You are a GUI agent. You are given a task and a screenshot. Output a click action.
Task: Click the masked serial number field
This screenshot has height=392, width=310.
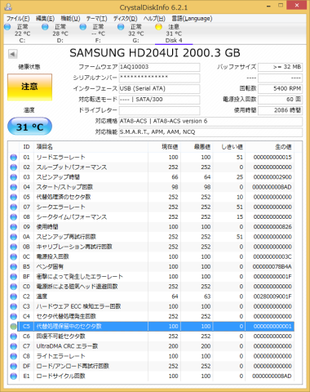(x=159, y=78)
